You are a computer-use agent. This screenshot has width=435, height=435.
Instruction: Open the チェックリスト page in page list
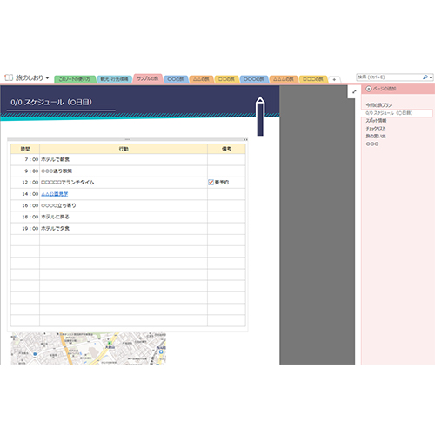coord(376,129)
